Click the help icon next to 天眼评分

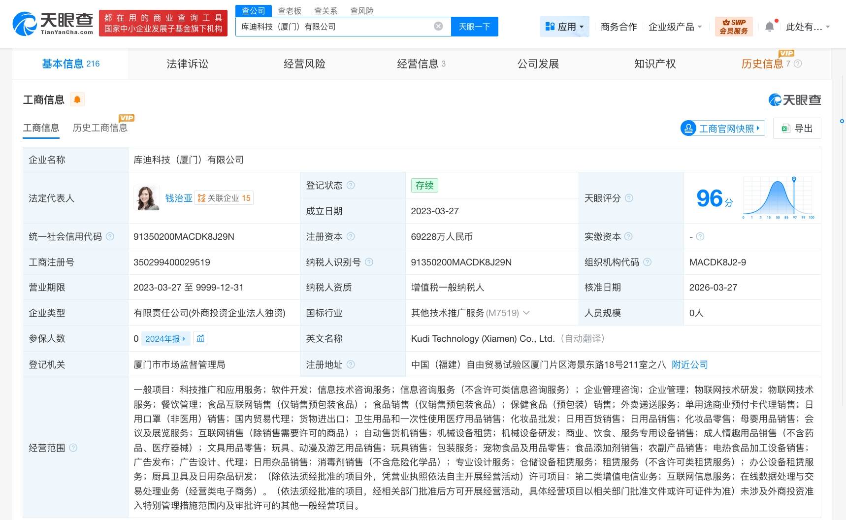pyautogui.click(x=629, y=198)
